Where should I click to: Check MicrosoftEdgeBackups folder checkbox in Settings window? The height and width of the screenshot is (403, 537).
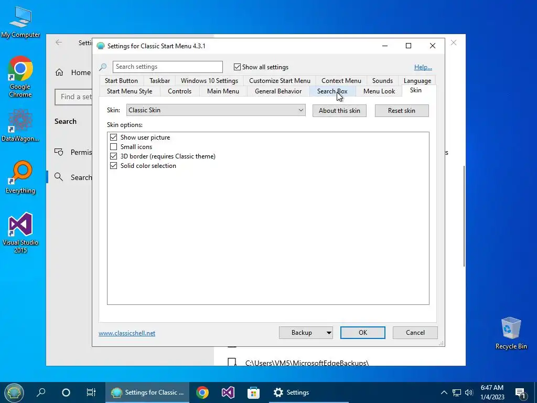pyautogui.click(x=232, y=362)
